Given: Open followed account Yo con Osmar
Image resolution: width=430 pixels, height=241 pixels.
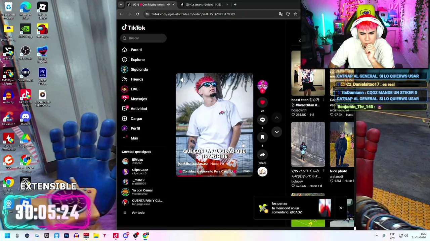Looking at the screenshot, I should pyautogui.click(x=143, y=192).
